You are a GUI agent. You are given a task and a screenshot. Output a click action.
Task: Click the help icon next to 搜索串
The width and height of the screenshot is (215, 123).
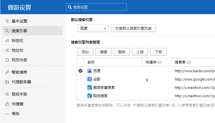189,62
